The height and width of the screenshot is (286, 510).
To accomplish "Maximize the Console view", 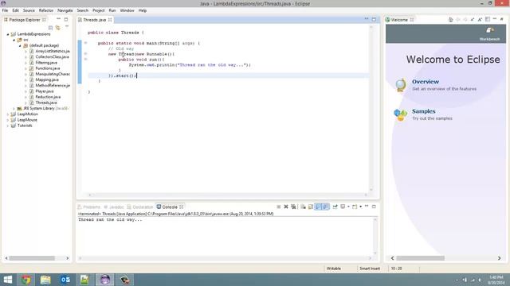I will 374,207.
